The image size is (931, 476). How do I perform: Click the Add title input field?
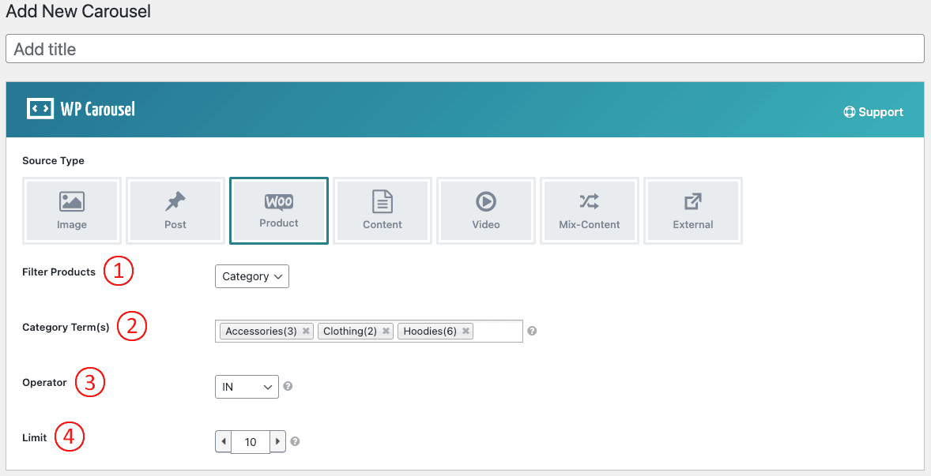(x=465, y=49)
